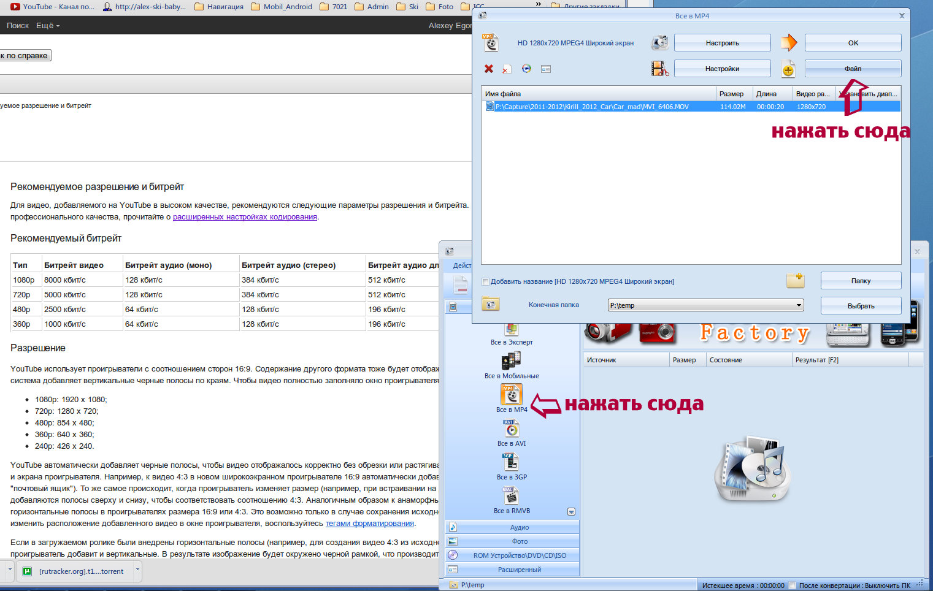Click the Источник column header in Format Factory
The height and width of the screenshot is (591, 933).
tap(626, 360)
